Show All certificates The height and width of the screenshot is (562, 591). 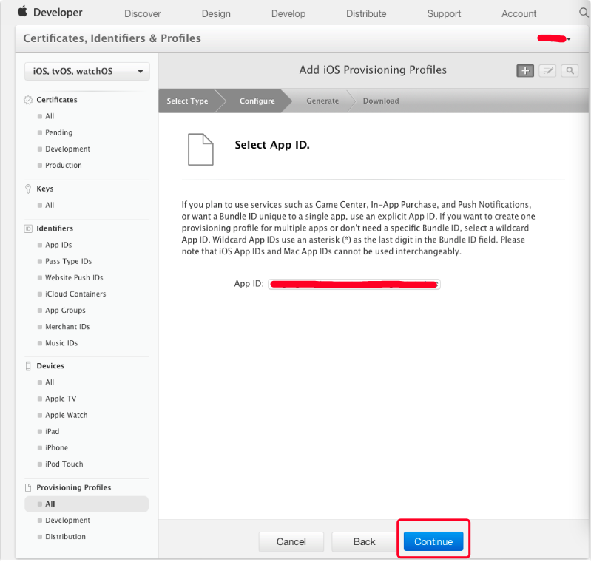(50, 117)
